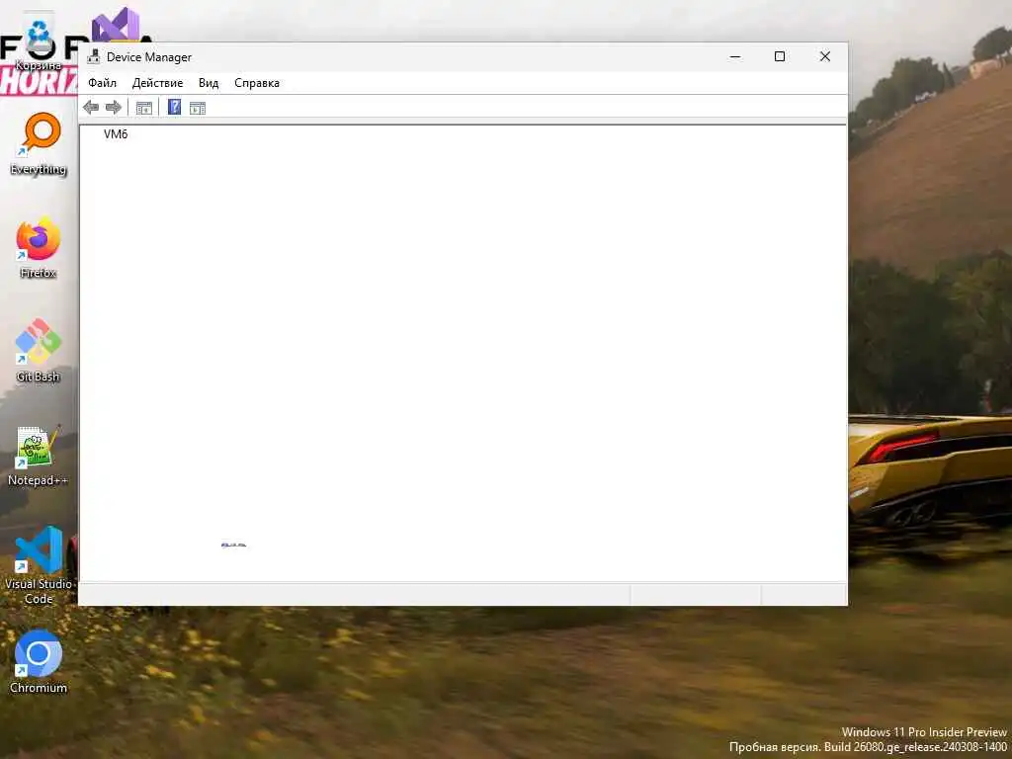Select the VM6 tree node

pos(116,133)
